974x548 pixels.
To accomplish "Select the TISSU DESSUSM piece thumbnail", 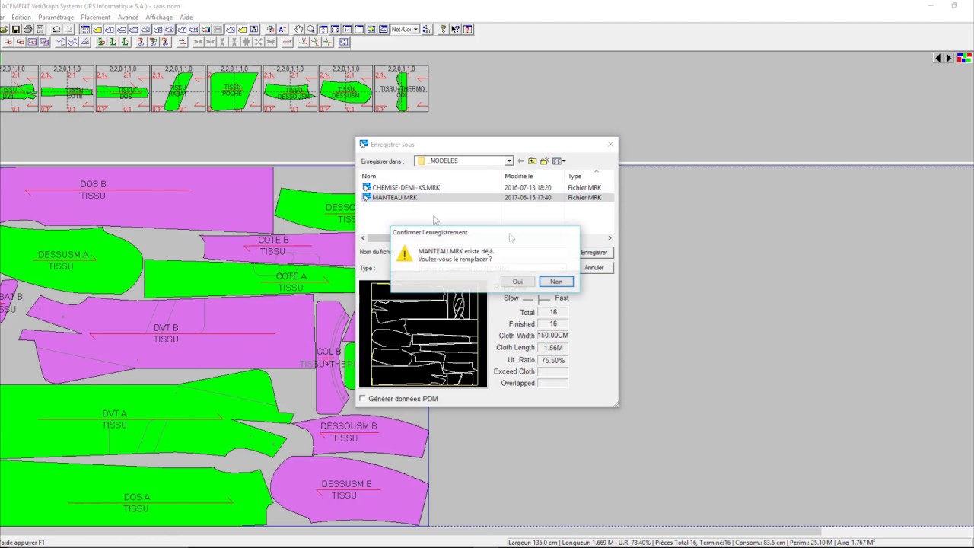I will coord(345,89).
